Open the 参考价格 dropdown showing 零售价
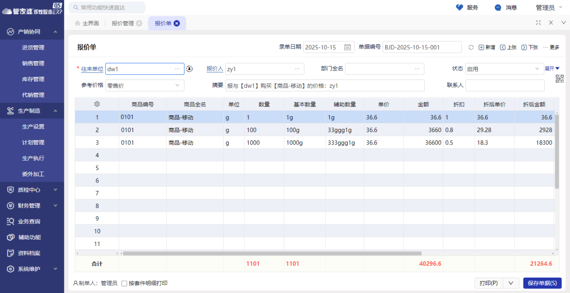This screenshot has width=570, height=293. pos(144,85)
